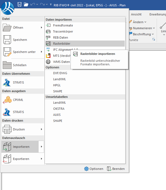Image resolution: width=166 pixels, height=190 pixels.
Task: Click the open folder icon in title bar
Action: coord(26,4)
